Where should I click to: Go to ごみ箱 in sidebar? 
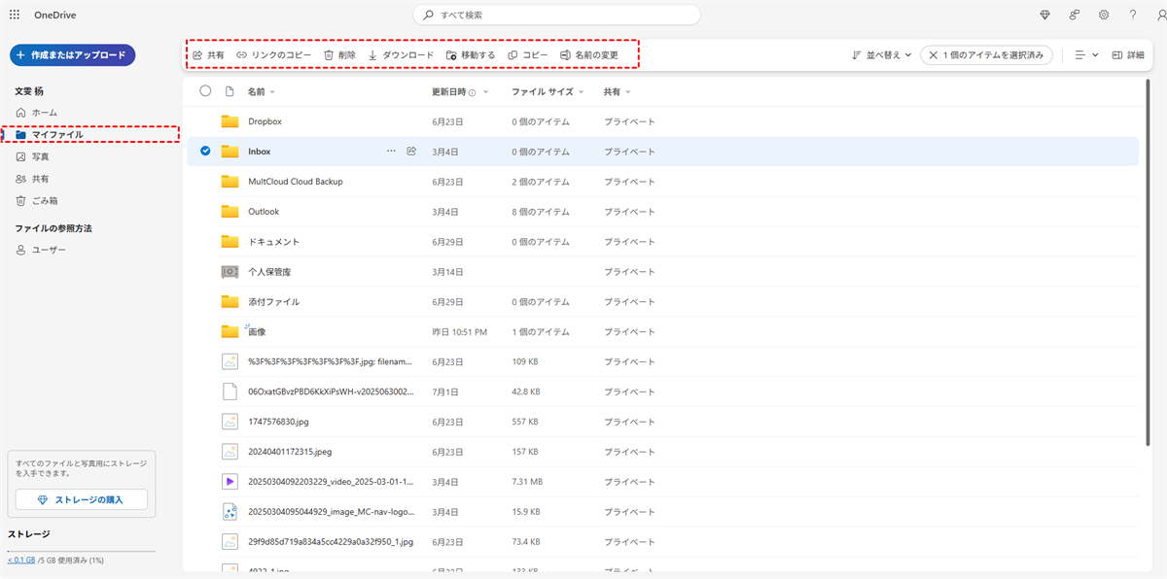[44, 201]
